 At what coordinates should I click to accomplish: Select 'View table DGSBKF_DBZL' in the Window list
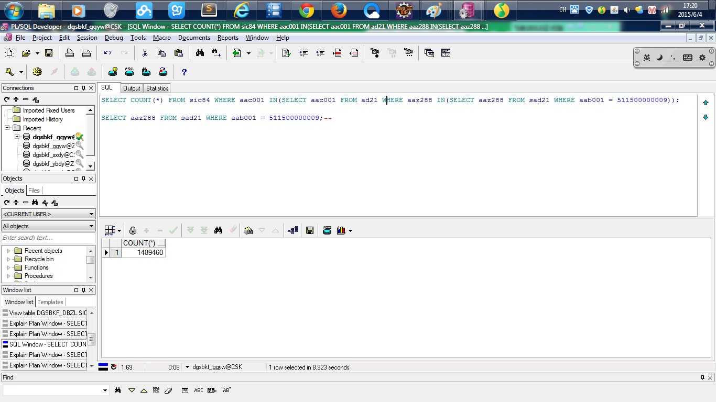coord(45,313)
